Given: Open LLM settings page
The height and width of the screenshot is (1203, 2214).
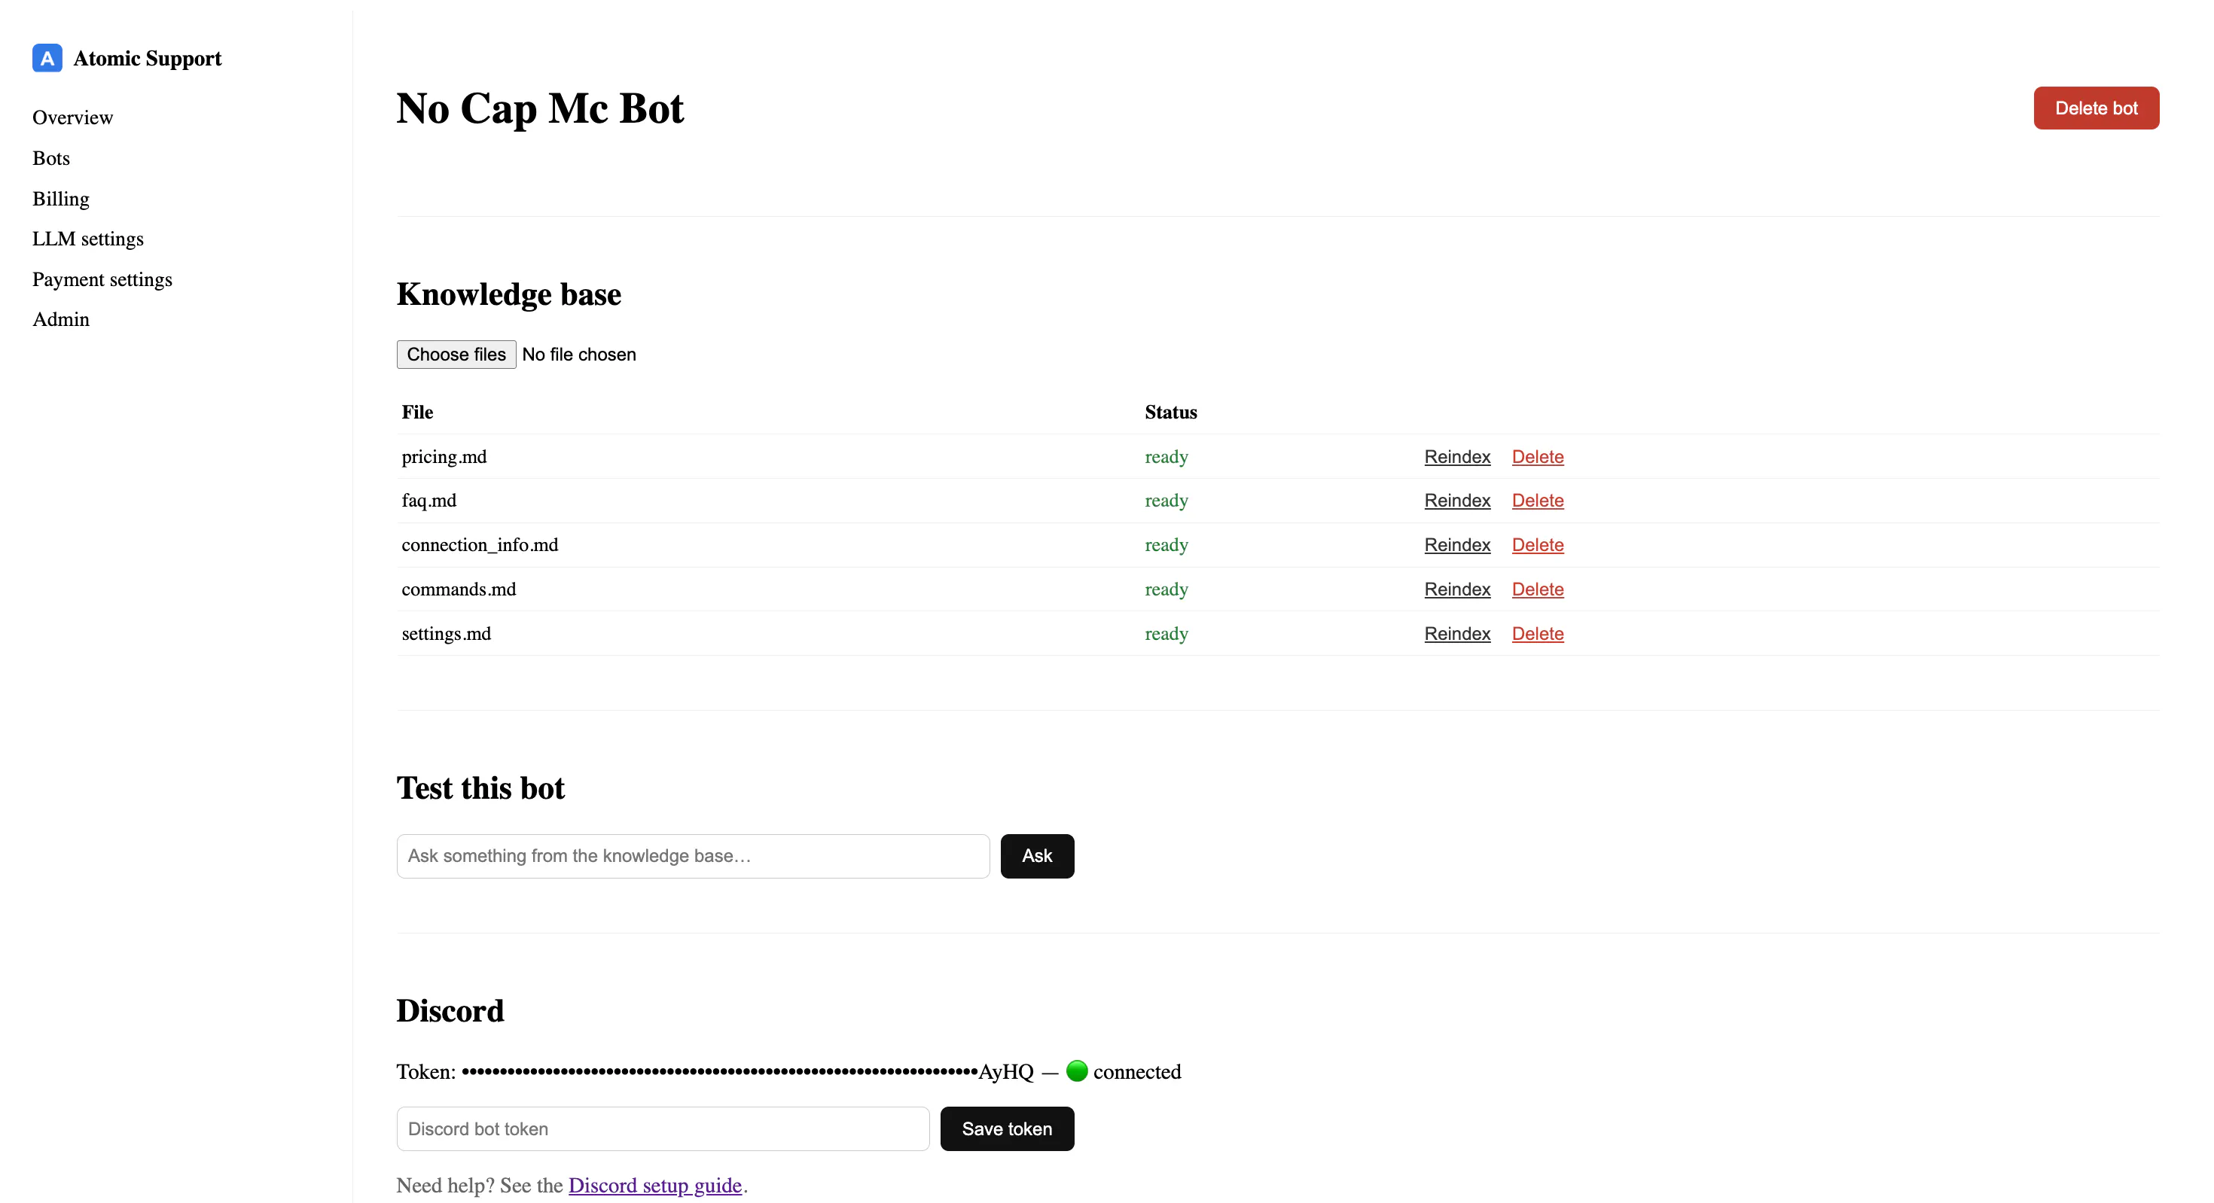Looking at the screenshot, I should [87, 239].
